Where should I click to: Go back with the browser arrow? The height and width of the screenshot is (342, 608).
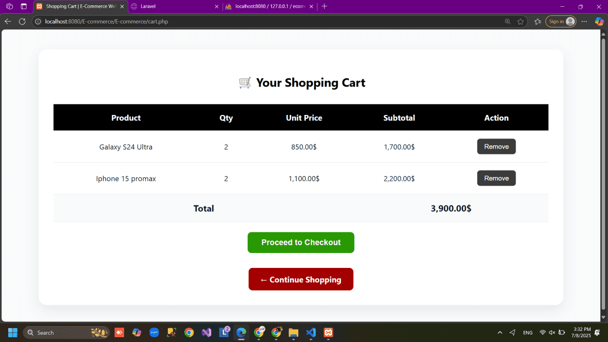8,21
